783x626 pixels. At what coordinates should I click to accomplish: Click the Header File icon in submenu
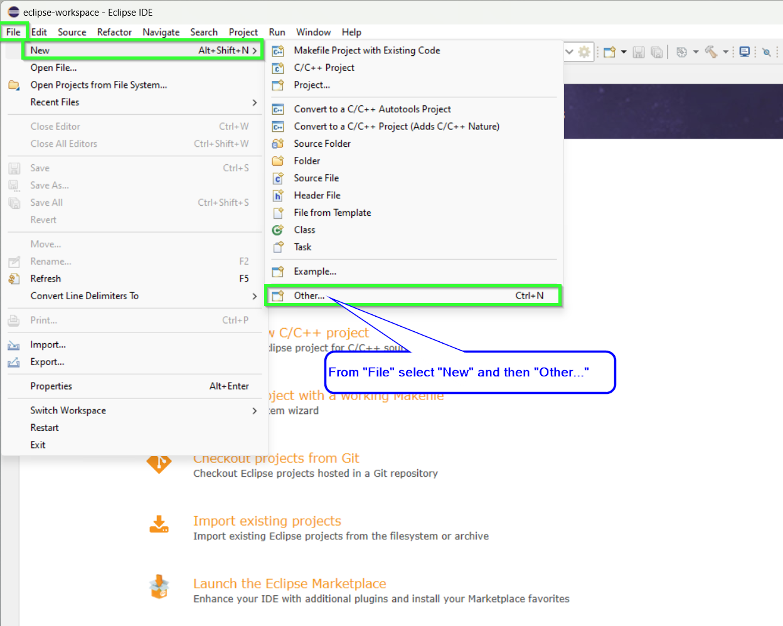(x=278, y=196)
